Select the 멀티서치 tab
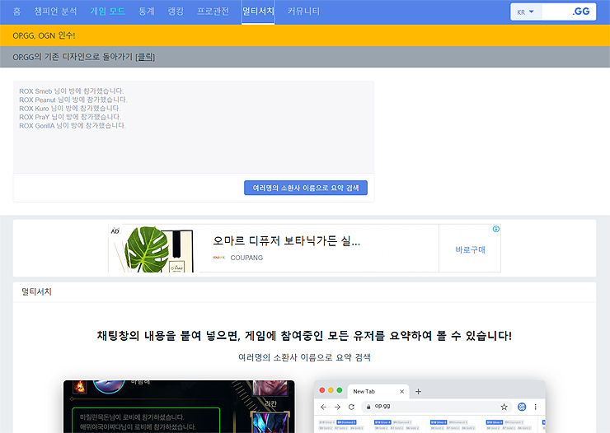 coord(258,12)
